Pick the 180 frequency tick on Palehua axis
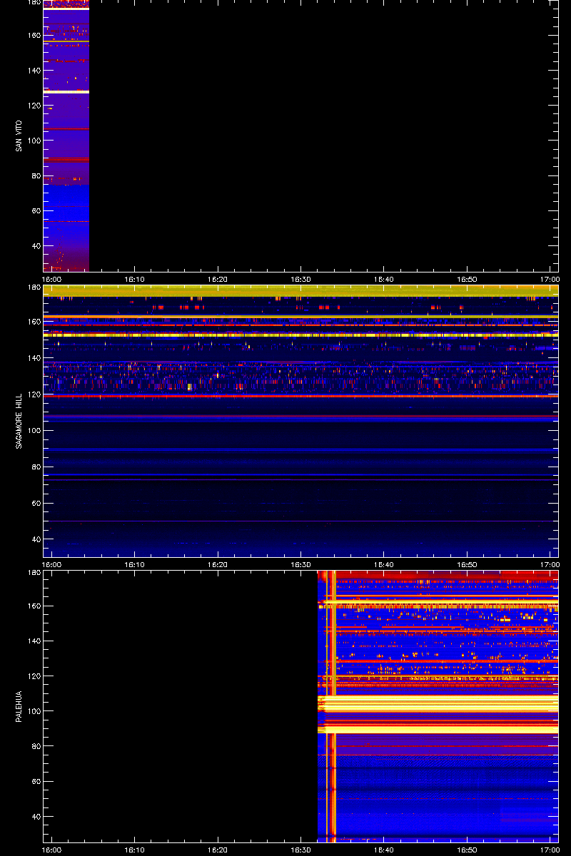Image resolution: width=571 pixels, height=856 pixels. click(x=34, y=573)
